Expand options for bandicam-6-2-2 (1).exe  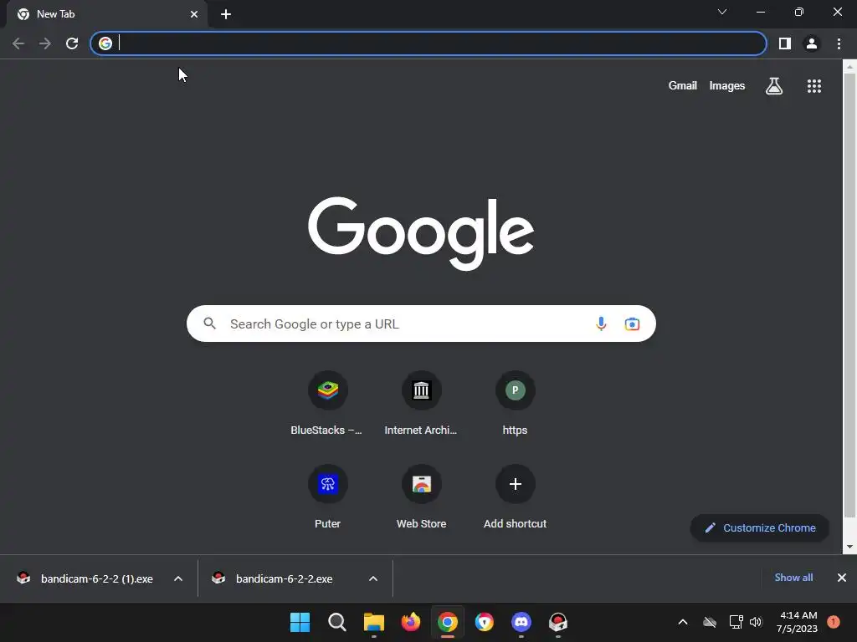coord(178,578)
